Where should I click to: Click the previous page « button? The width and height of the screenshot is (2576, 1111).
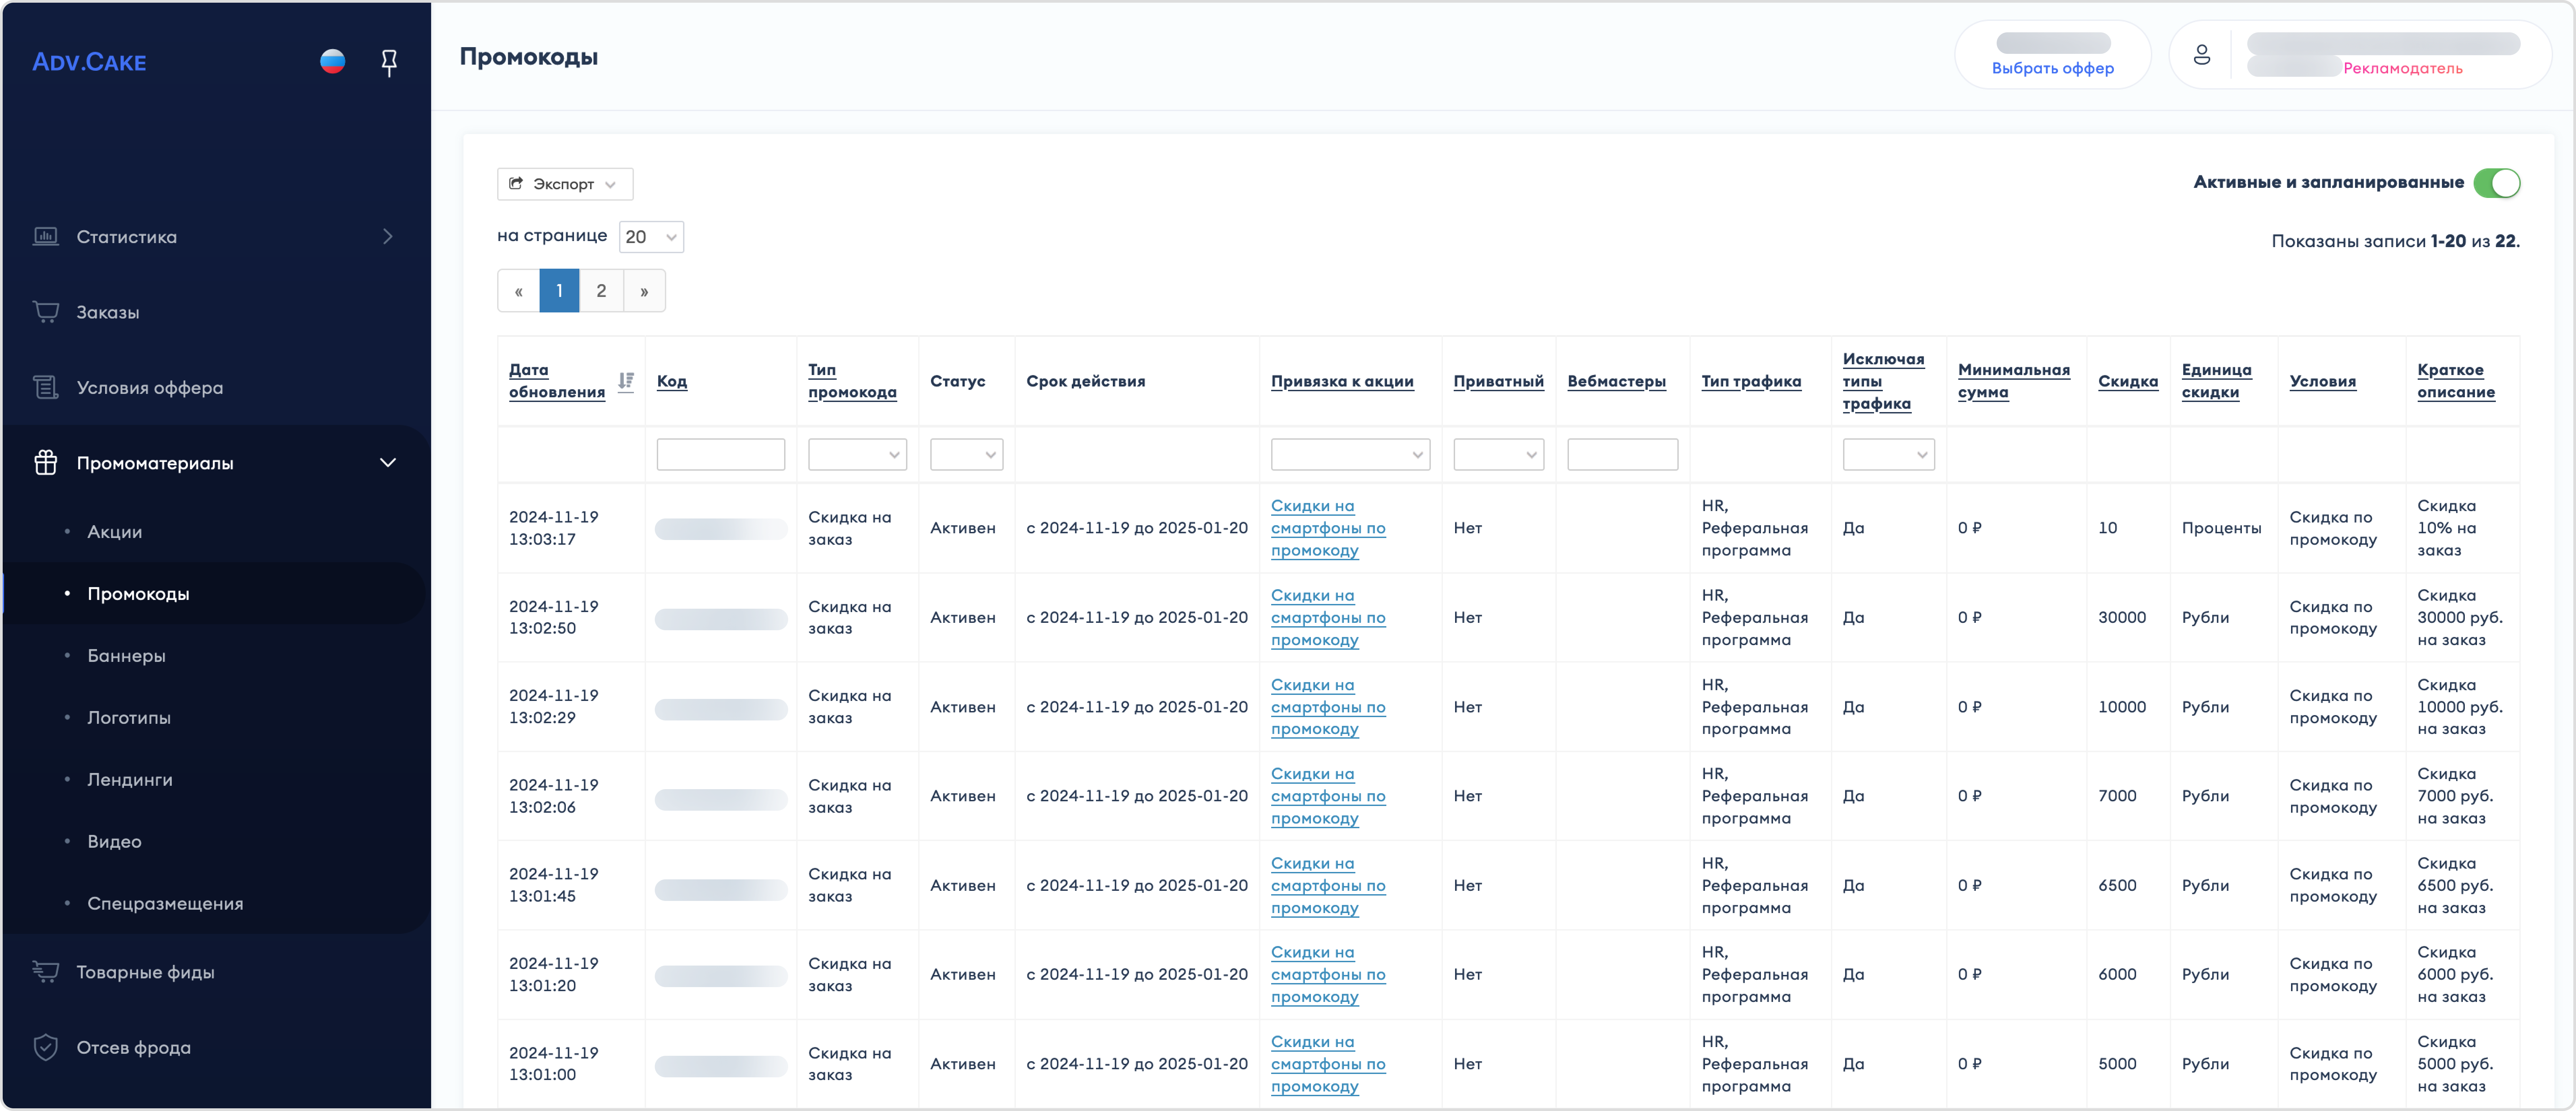point(518,291)
